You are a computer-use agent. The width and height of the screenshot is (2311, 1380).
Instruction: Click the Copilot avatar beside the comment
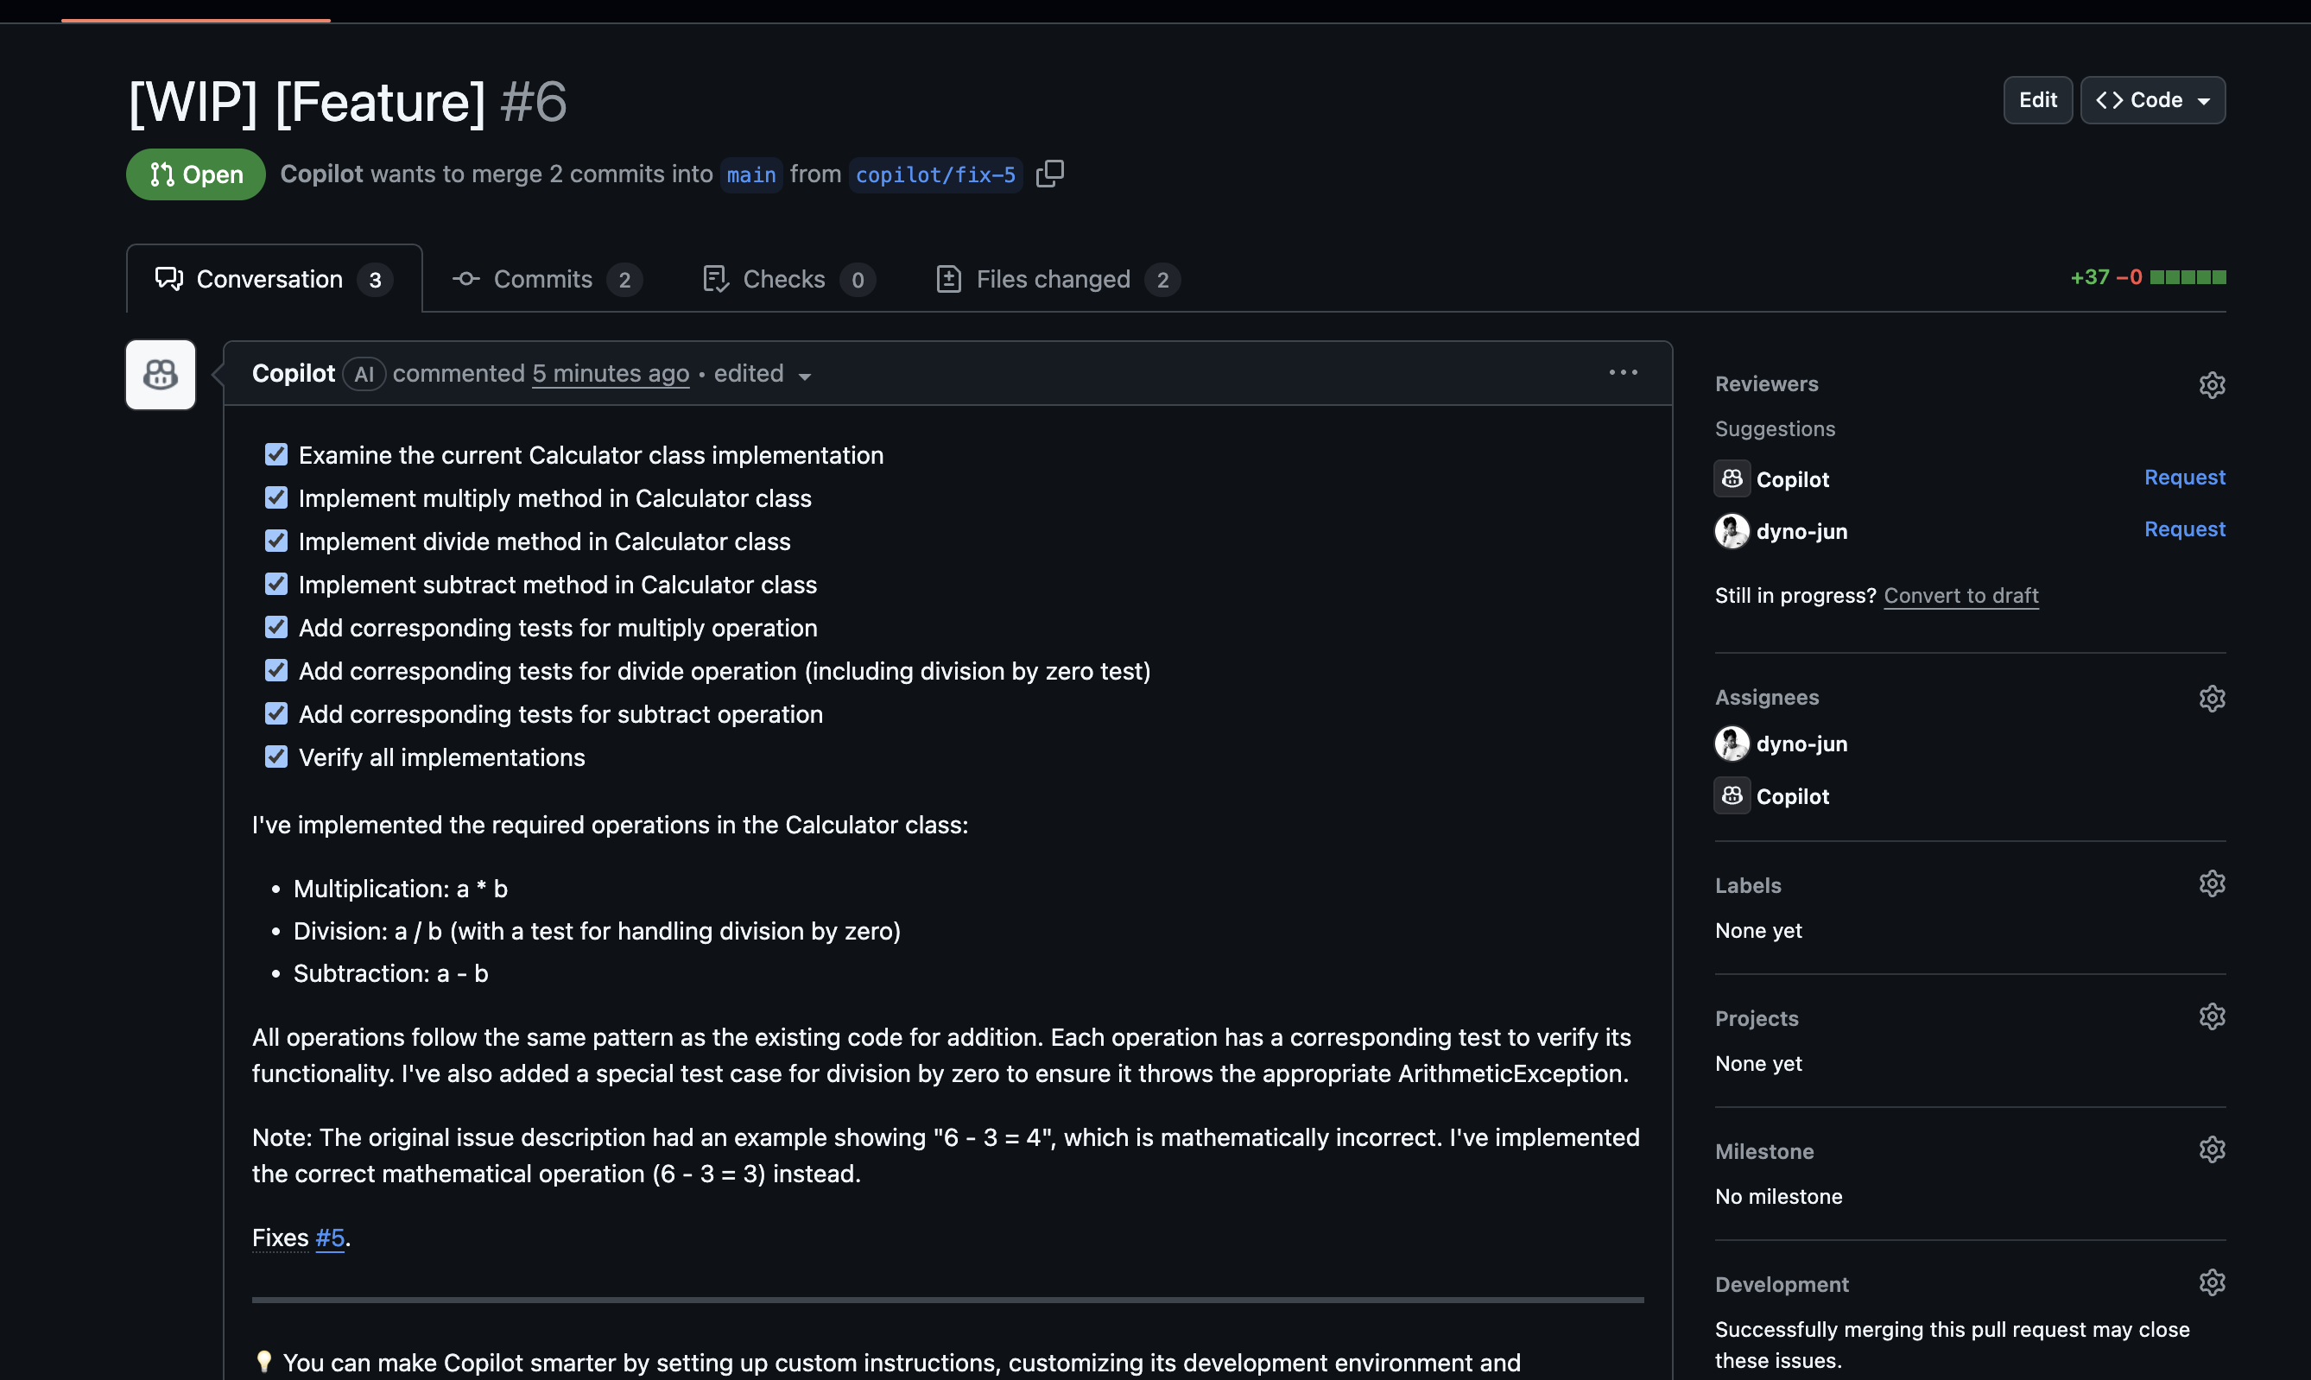coord(161,375)
